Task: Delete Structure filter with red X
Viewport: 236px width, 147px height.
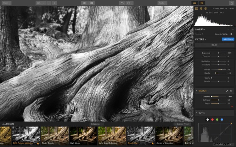Action: [232, 106]
